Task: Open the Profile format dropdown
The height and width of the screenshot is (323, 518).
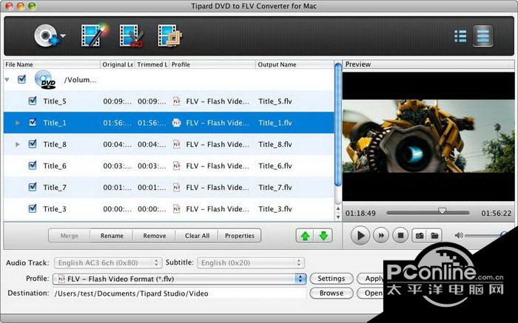Action: coord(179,279)
